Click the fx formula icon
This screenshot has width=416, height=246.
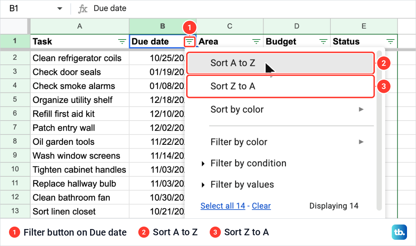tap(83, 9)
